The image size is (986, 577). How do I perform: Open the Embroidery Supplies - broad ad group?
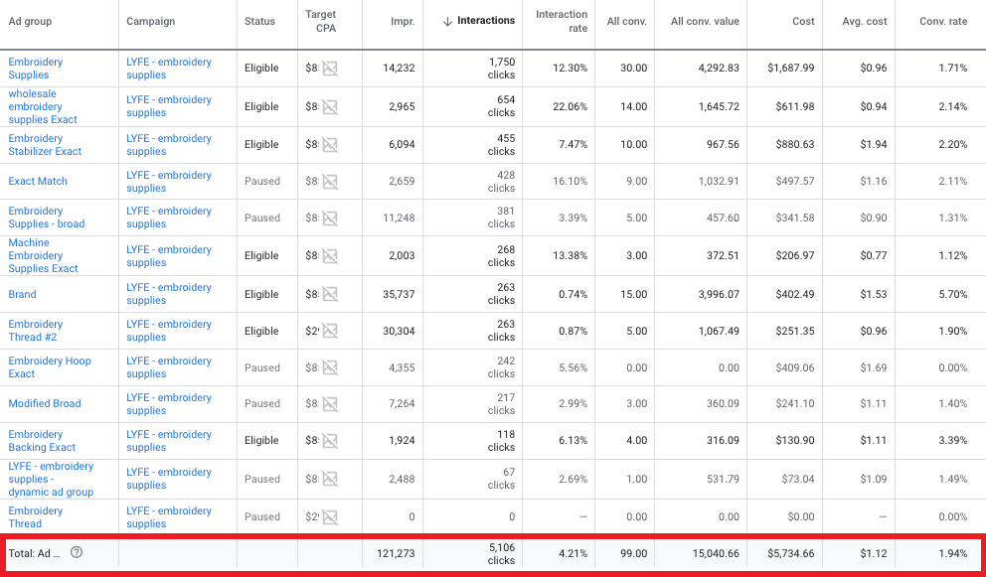[47, 217]
